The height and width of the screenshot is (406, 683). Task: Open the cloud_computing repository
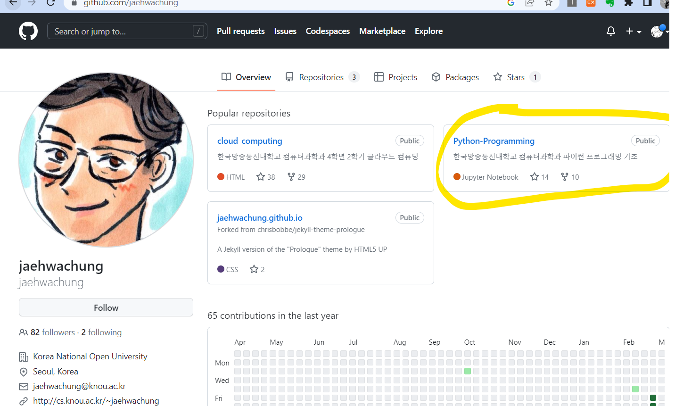[250, 141]
